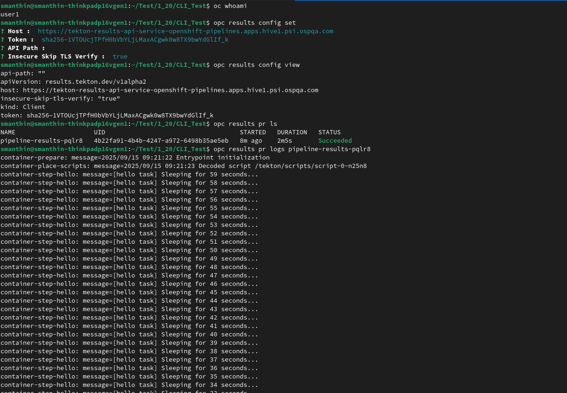
Task: Click the 'opc results pr logs pipeline-results-pqlr8' command
Action: 292,149
